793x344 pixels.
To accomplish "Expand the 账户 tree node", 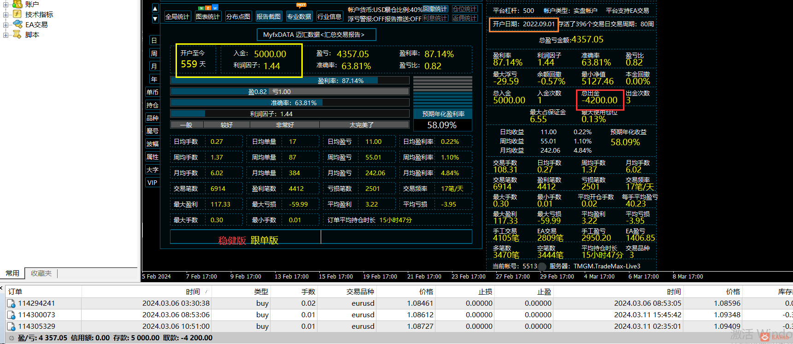I will (6, 4).
